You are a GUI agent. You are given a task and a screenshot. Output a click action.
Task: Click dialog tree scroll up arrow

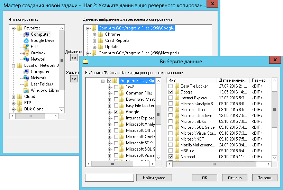pyautogui.click(x=158, y=81)
